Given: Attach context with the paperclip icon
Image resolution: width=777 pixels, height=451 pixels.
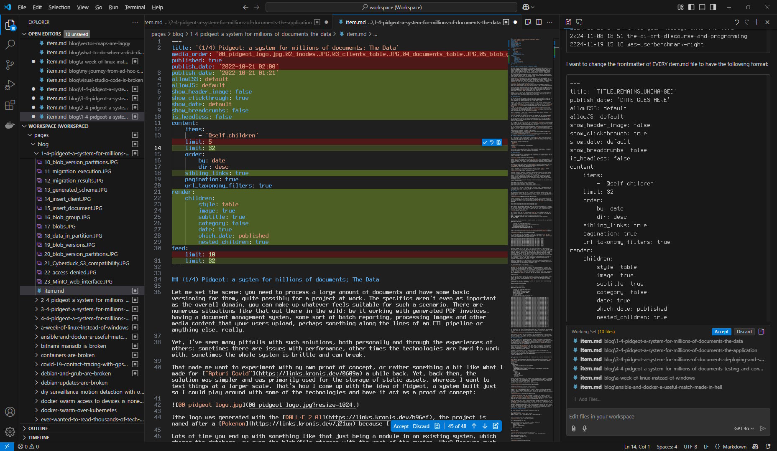Looking at the screenshot, I should click(x=574, y=428).
